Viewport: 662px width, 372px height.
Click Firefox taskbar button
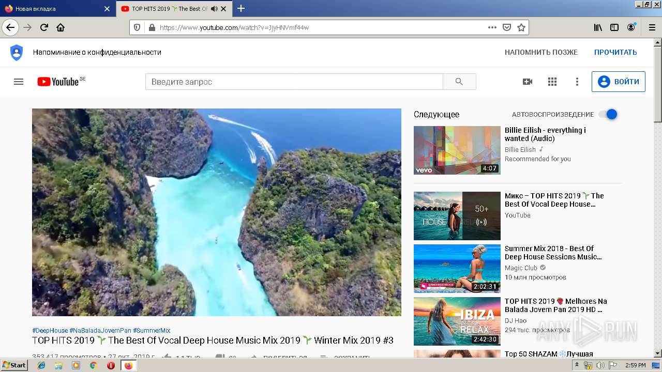coord(128,365)
